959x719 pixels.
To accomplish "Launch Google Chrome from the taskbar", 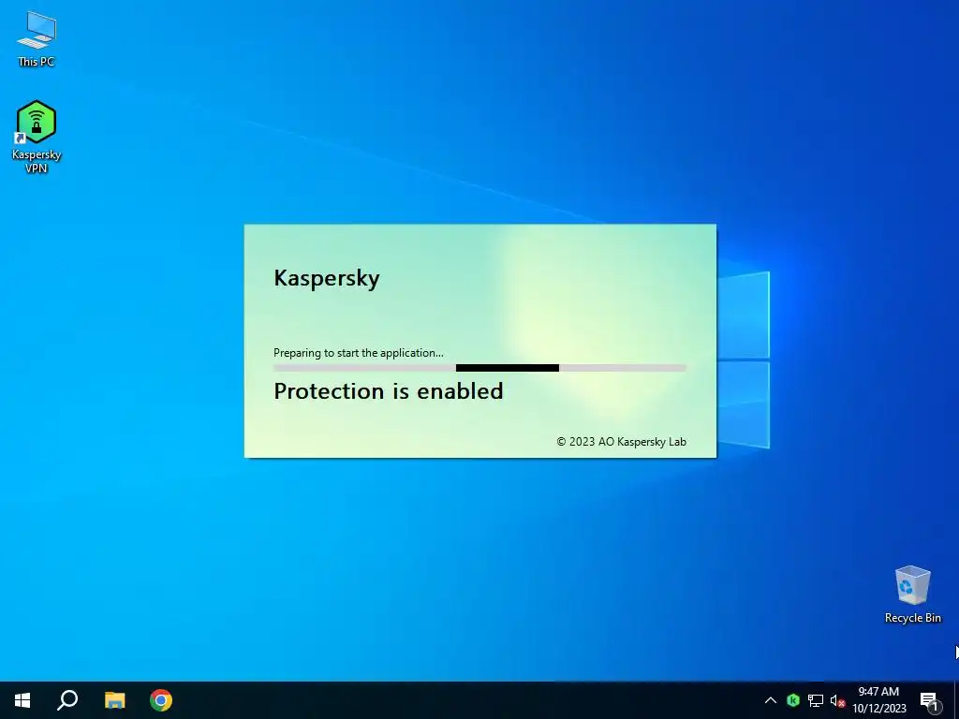I will pyautogui.click(x=161, y=700).
